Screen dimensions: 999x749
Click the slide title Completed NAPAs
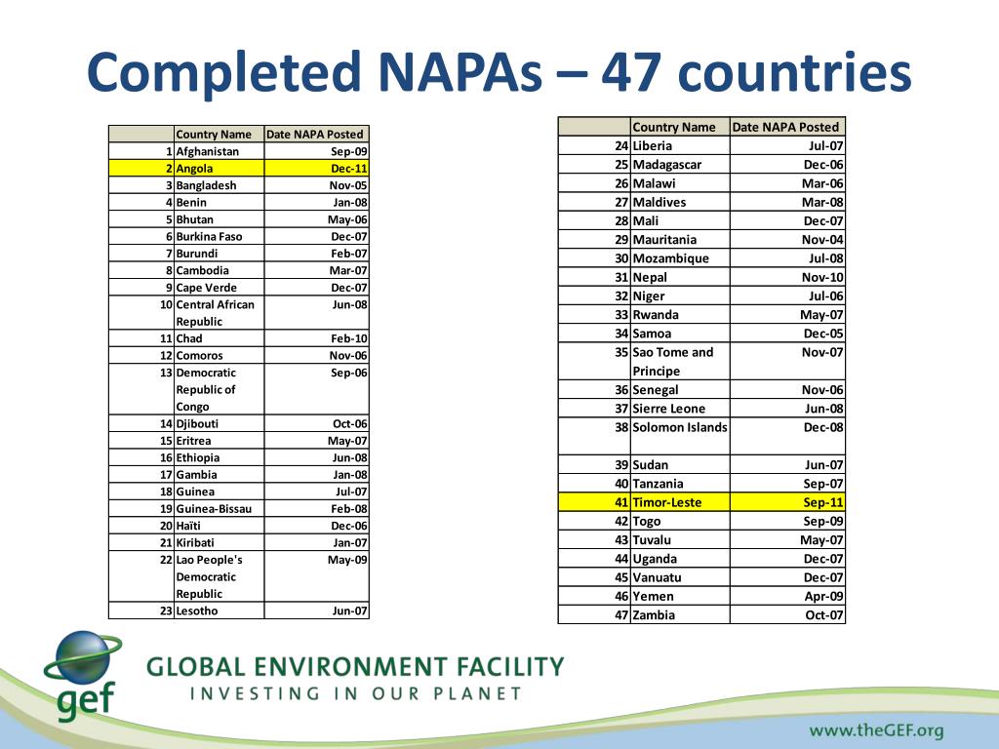click(499, 72)
